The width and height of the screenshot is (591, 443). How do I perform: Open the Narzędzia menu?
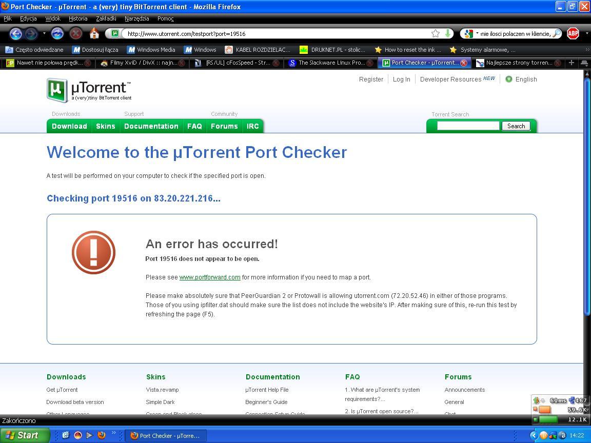click(x=137, y=18)
